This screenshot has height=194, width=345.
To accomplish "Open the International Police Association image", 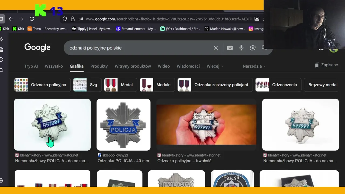I will 232,178.
